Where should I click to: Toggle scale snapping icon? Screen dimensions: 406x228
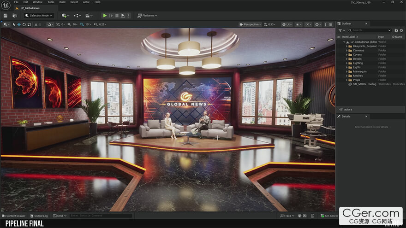[96, 24]
